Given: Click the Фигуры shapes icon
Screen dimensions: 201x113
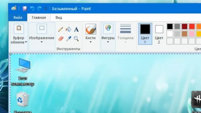Looking at the screenshot, I should 108,29.
